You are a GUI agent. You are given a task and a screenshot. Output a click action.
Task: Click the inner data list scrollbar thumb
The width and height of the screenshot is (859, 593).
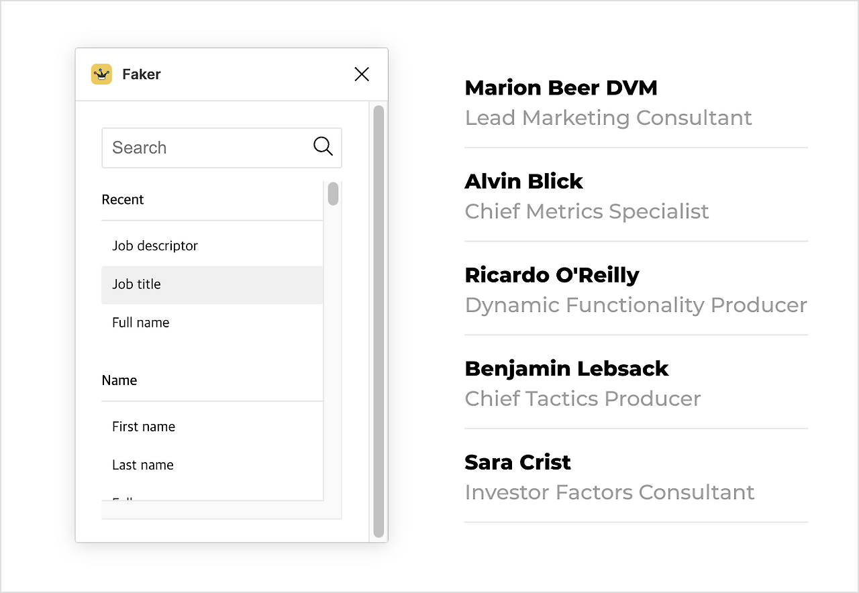333,194
